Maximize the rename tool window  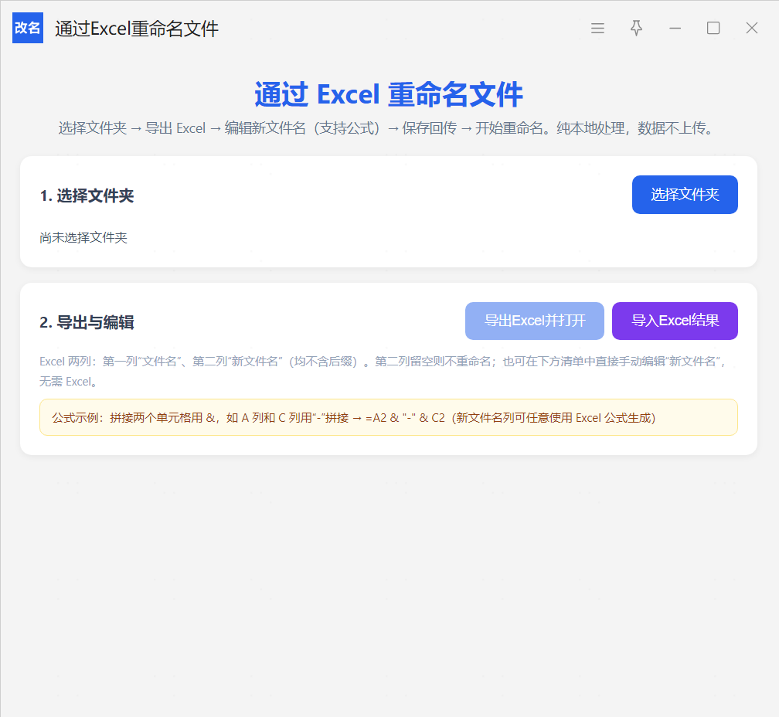[713, 29]
